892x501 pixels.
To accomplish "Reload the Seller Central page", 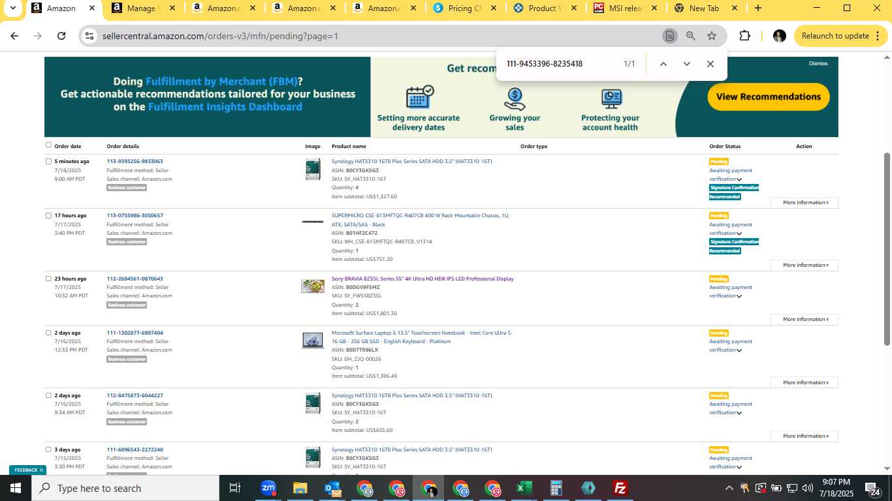I will click(61, 36).
